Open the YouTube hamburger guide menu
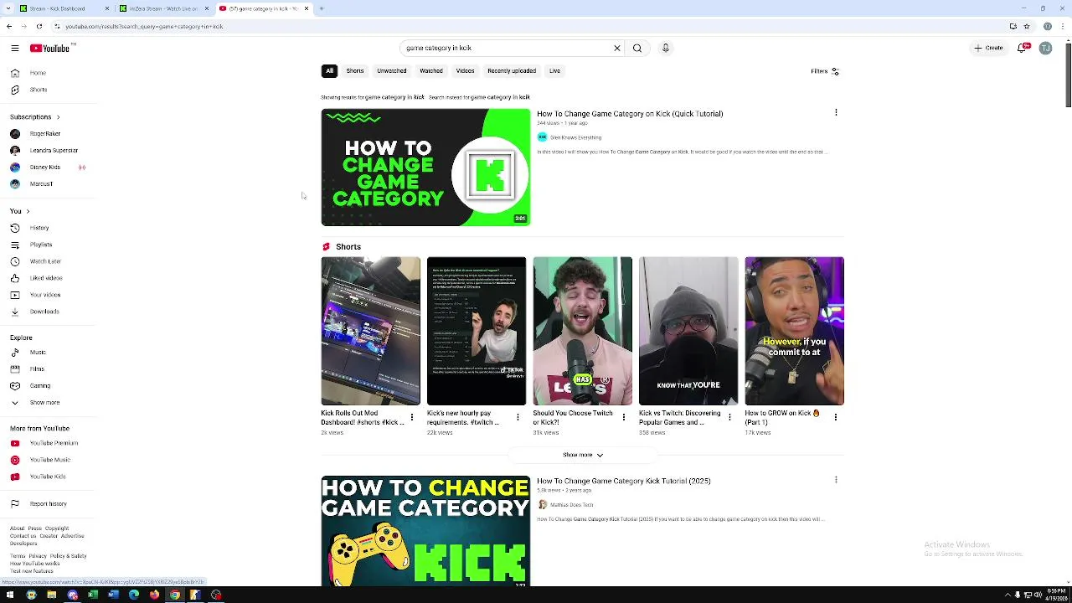1072x603 pixels. click(x=14, y=48)
